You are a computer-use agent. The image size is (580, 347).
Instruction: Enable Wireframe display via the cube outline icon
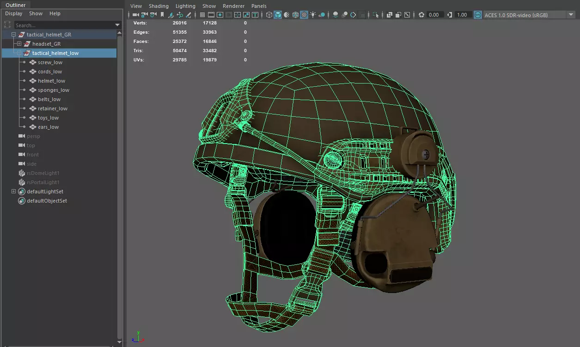[269, 15]
